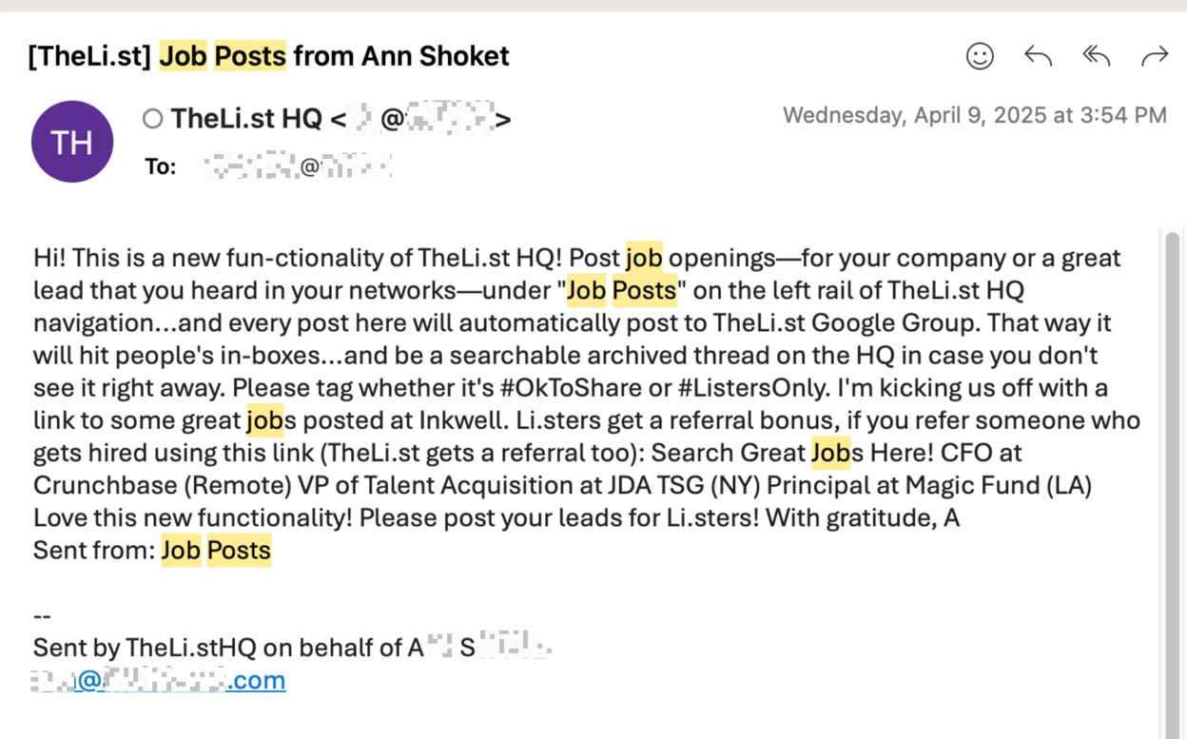Click the quoted "Job Posts" in the message body
The image size is (1187, 739).
622,290
